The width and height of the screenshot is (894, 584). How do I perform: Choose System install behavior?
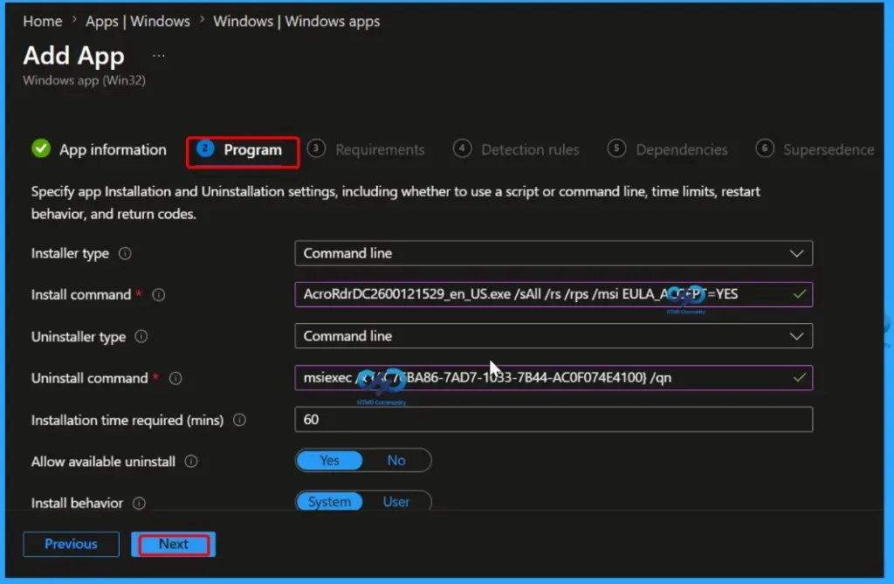pos(329,502)
